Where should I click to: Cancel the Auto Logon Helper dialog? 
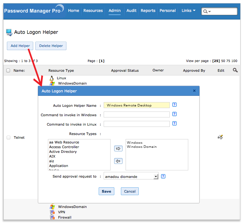point(130,191)
